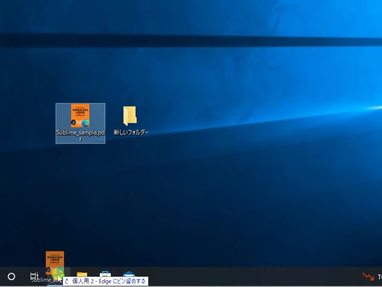382x287 pixels.
Task: Open Task View from the taskbar
Action: coord(34,276)
